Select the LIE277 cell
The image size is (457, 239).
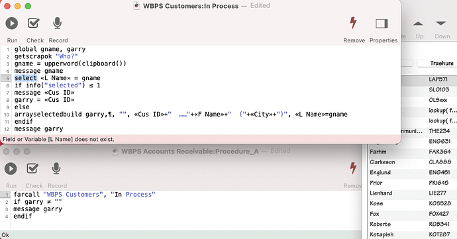tap(438, 193)
